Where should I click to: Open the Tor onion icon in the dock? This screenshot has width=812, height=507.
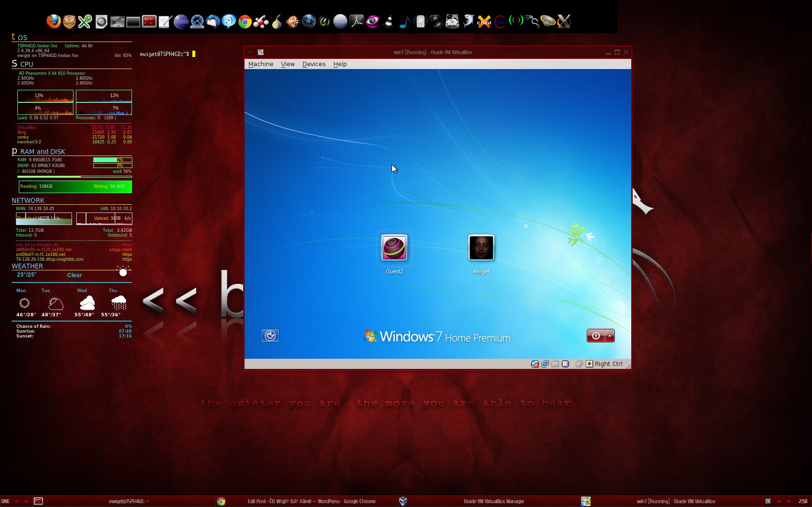(x=276, y=22)
